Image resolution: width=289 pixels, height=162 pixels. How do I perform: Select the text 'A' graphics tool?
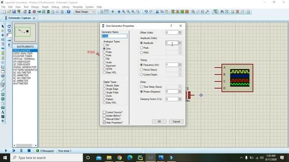pyautogui.click(x=3, y=112)
